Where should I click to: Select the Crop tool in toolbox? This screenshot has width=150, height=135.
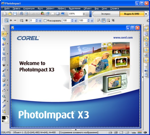coord(4,54)
